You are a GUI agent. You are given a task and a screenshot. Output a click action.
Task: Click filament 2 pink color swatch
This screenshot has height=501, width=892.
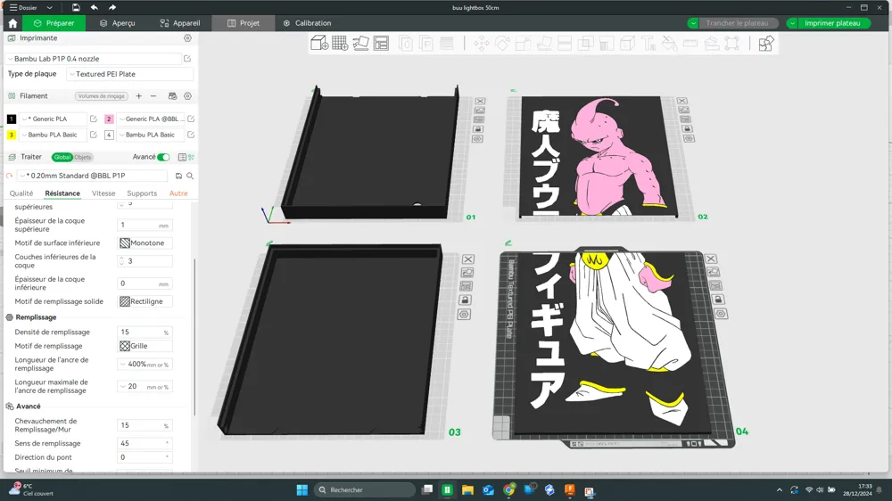[109, 119]
